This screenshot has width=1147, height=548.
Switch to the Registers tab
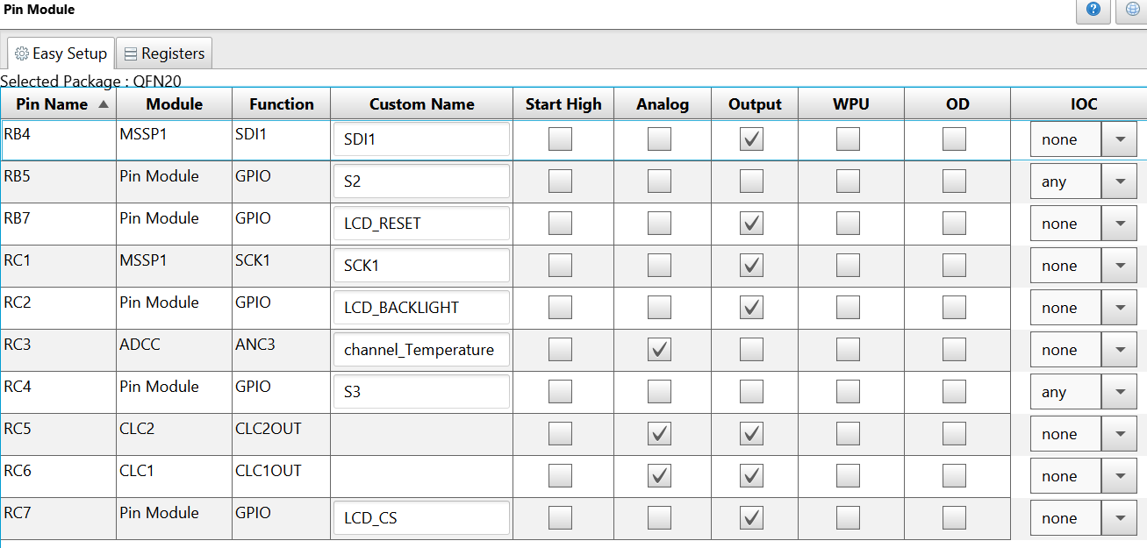pos(164,53)
